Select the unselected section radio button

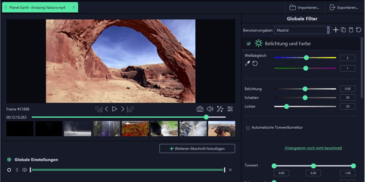(x=9, y=170)
